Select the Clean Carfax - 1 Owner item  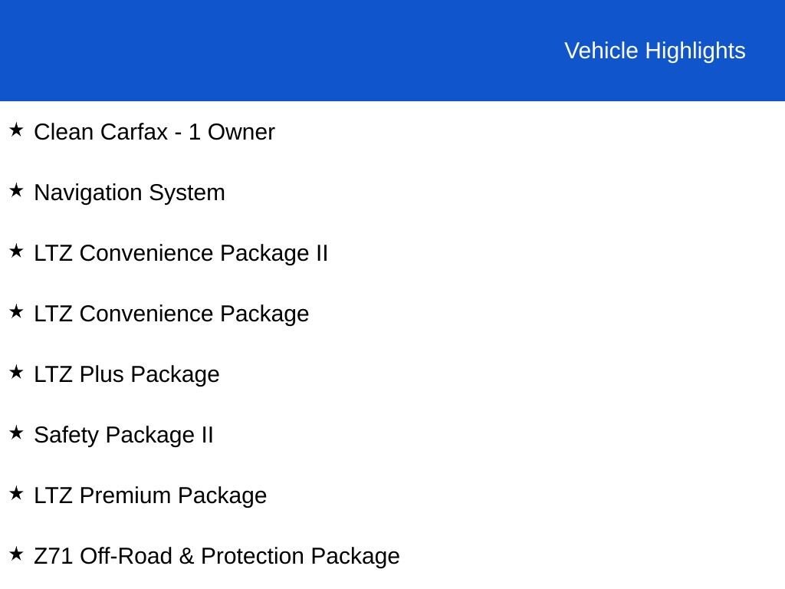[x=154, y=132]
